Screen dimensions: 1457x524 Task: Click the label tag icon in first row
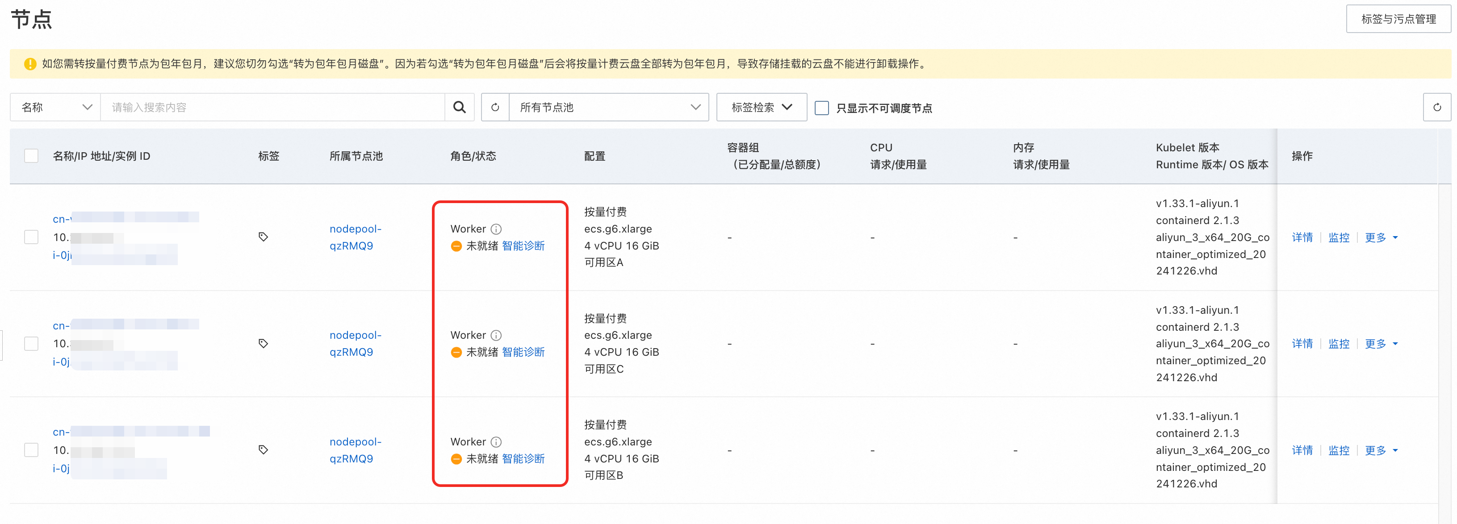coord(263,237)
